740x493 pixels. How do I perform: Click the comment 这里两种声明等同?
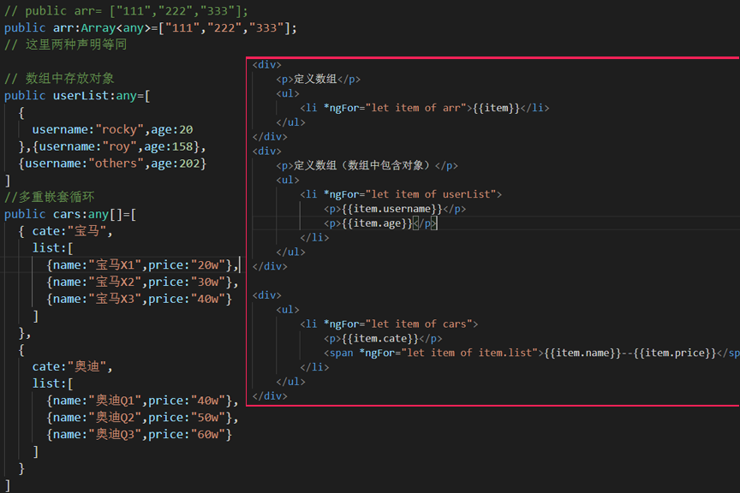pos(65,45)
